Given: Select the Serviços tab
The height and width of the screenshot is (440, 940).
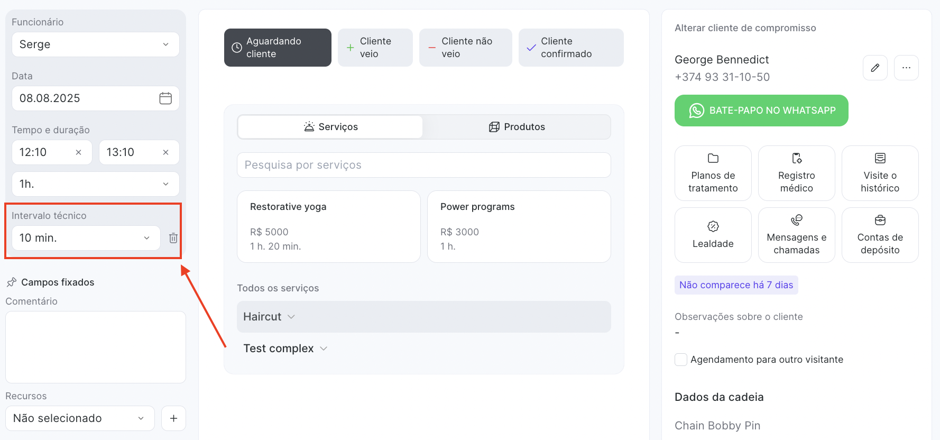Looking at the screenshot, I should (x=330, y=127).
